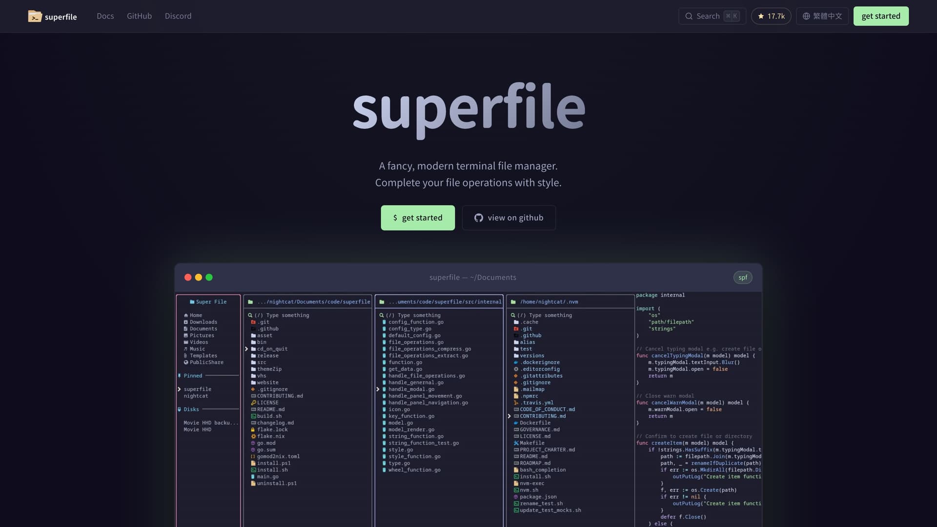Click the folder icon of /home/nightcat/.nvm path

(x=513, y=302)
